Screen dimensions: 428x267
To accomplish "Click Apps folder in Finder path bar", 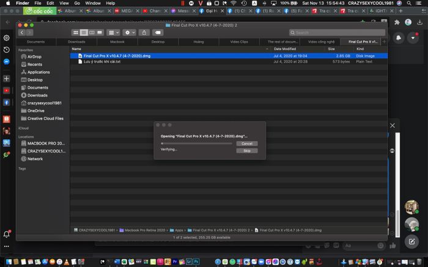I will tap(176, 230).
